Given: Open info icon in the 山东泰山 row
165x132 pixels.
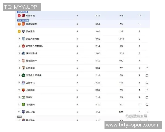Looking at the screenshot, I should click(147, 68).
